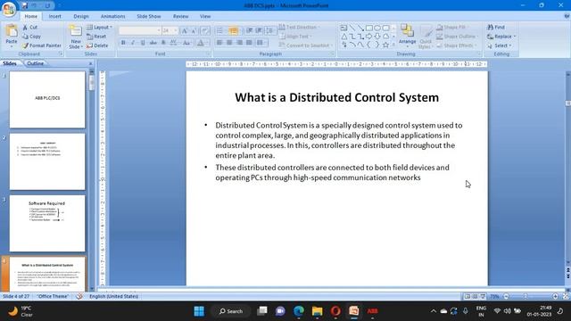Open Opera browser from the taskbar

click(335, 311)
